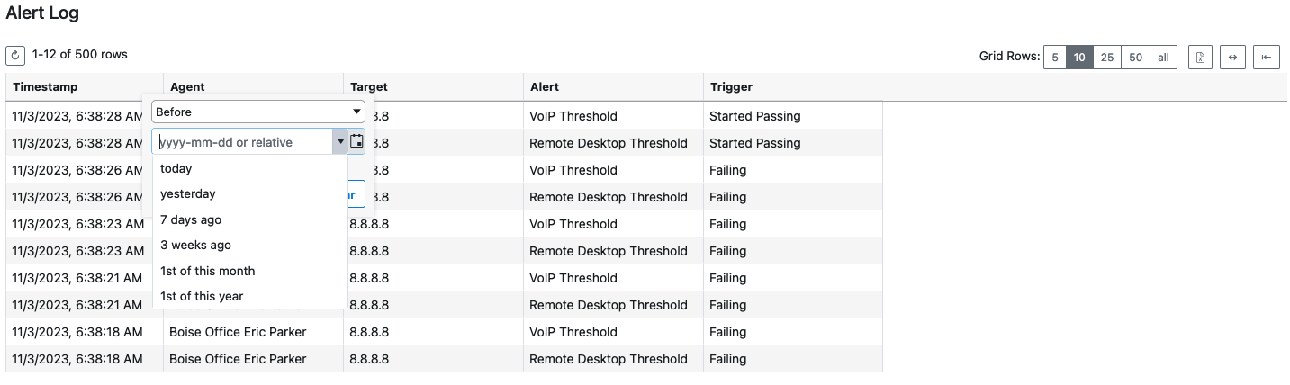Set grid rows to 50
The height and width of the screenshot is (385, 1290).
point(1136,58)
